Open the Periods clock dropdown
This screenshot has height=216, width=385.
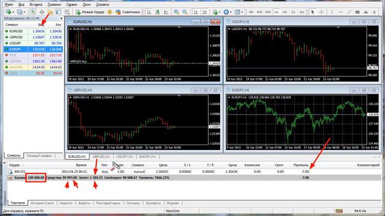click(x=227, y=12)
